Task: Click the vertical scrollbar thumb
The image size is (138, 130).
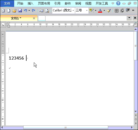Action: (136, 46)
